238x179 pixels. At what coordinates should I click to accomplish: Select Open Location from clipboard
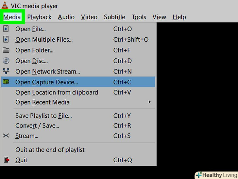pos(57,92)
